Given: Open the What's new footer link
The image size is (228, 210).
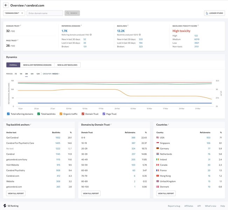Looking at the screenshot, I should pos(210,206).
